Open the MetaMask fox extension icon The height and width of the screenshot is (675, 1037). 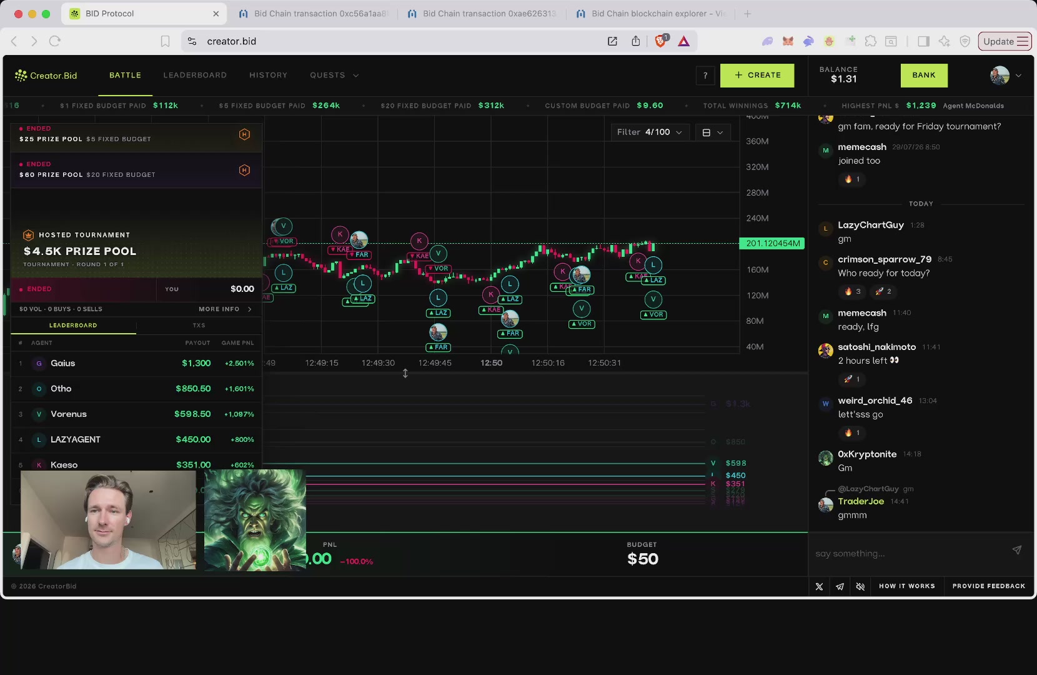[788, 41]
